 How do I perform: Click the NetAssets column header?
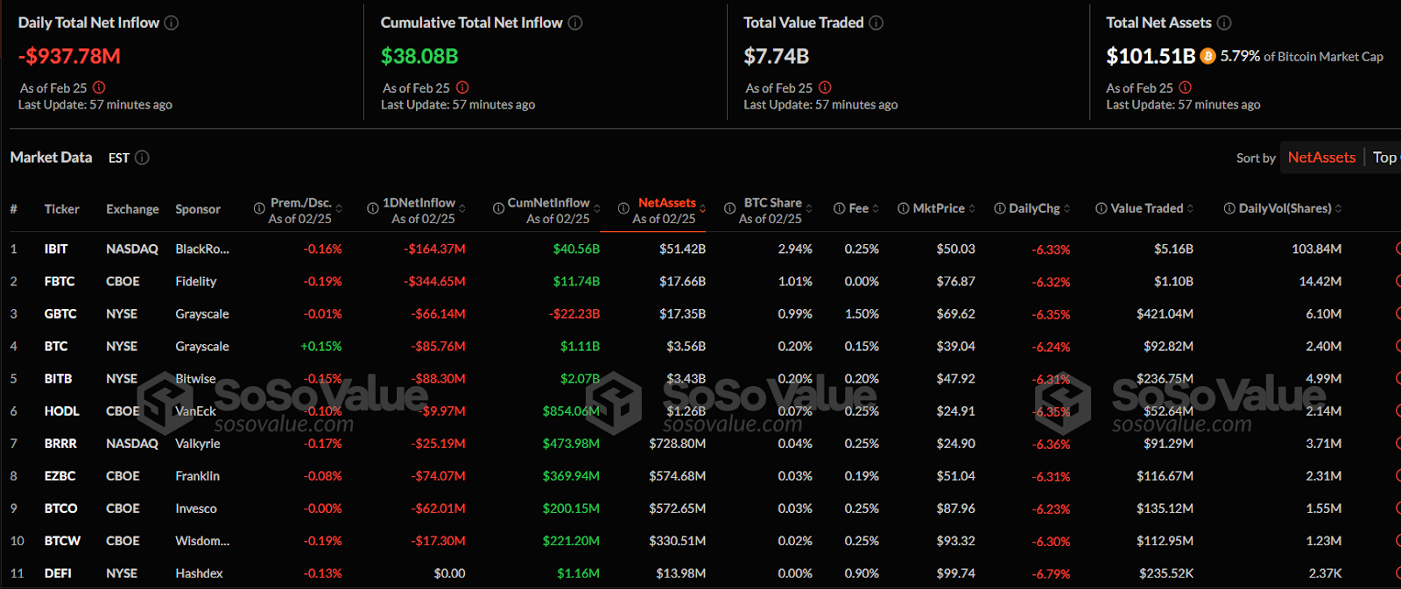(666, 203)
